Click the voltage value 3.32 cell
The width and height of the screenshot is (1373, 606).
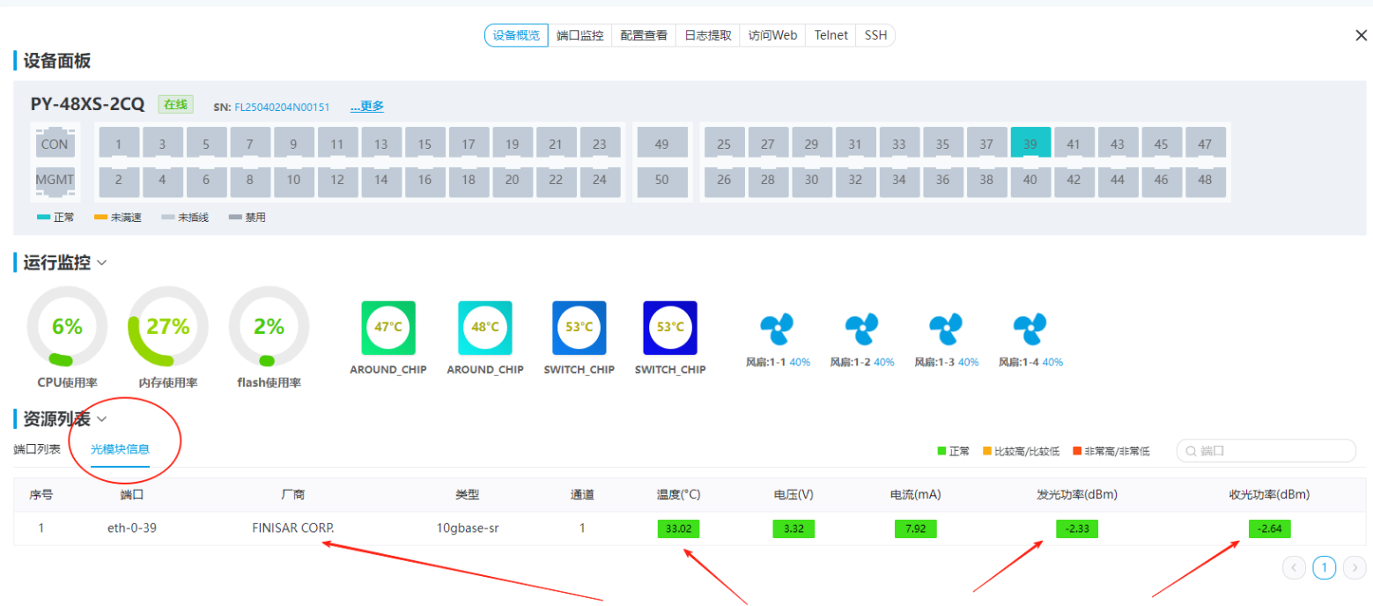(x=794, y=528)
